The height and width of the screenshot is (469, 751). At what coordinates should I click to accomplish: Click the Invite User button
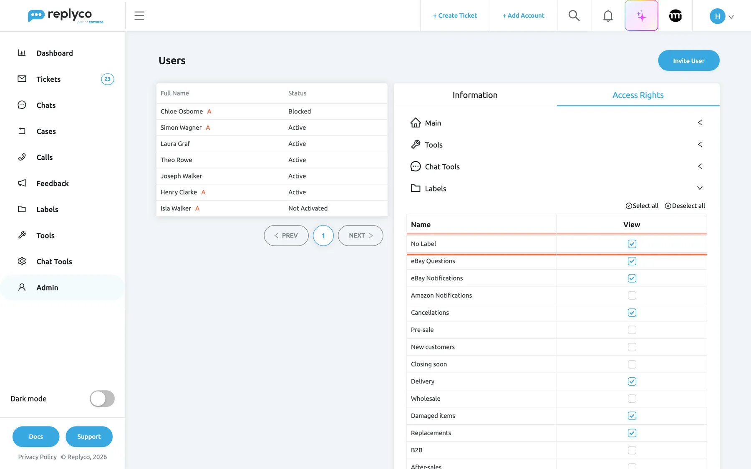point(688,60)
